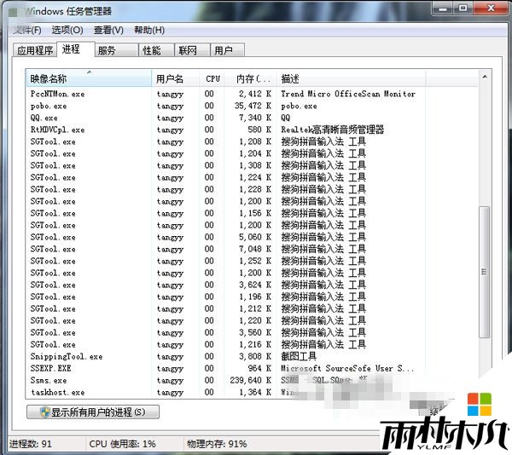
Task: Click CPU 使用率: 1% in status bar
Action: click(122, 444)
